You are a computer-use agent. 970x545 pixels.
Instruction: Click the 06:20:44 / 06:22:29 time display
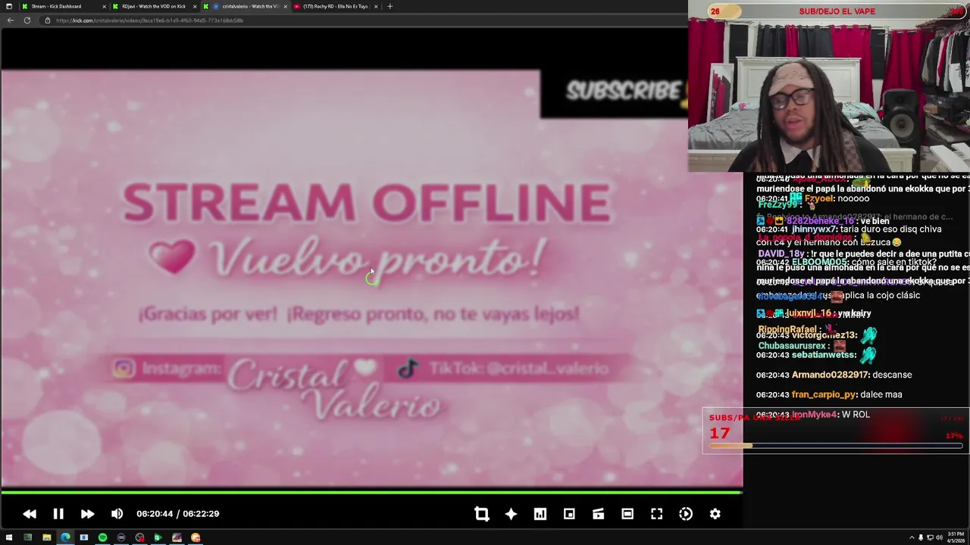pyautogui.click(x=177, y=514)
